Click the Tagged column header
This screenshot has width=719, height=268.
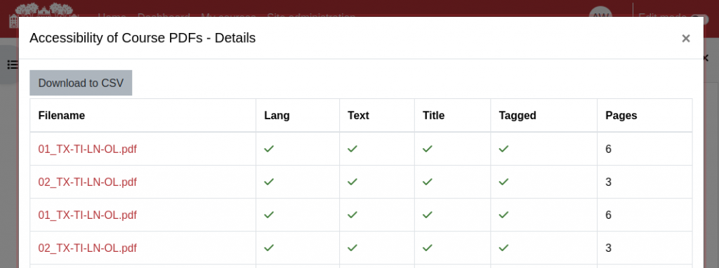pyautogui.click(x=517, y=116)
